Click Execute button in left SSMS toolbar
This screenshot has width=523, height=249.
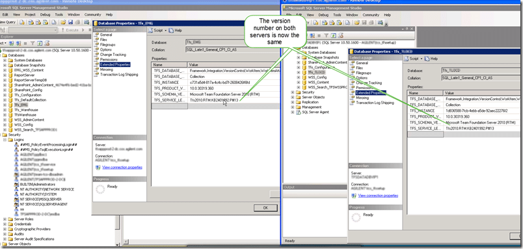click(x=70, y=30)
